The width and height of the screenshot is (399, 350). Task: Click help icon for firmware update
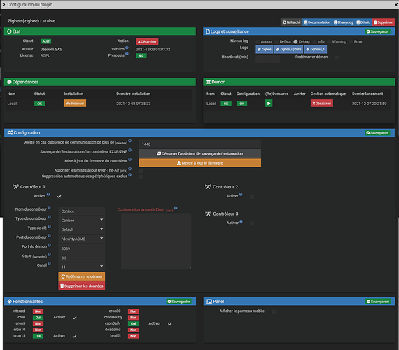tap(129, 160)
